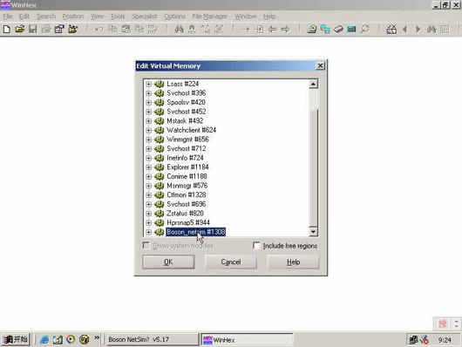
Task: Click the Find Text binoculars icon
Action: [x=179, y=29]
